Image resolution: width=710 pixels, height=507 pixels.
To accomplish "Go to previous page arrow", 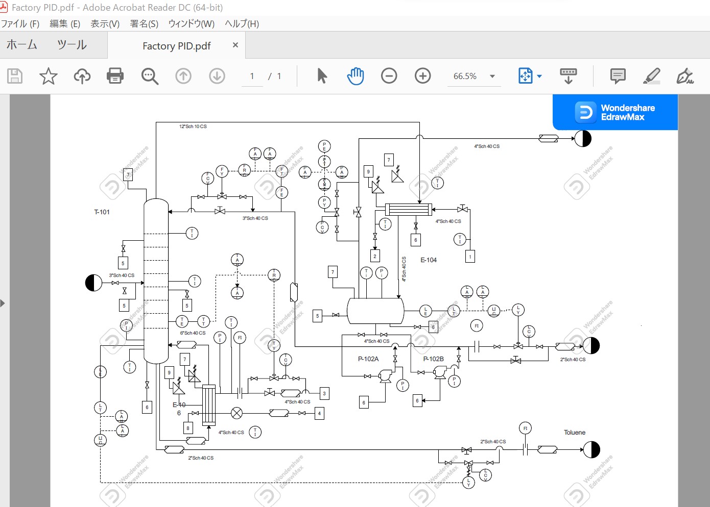I will [183, 76].
